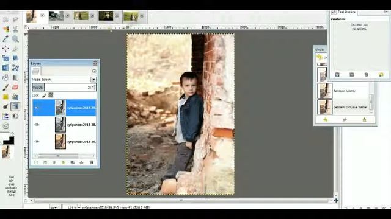Select the Brightness-Contrast half-circle tool
The width and height of the screenshot is (391, 219).
tap(15, 116)
